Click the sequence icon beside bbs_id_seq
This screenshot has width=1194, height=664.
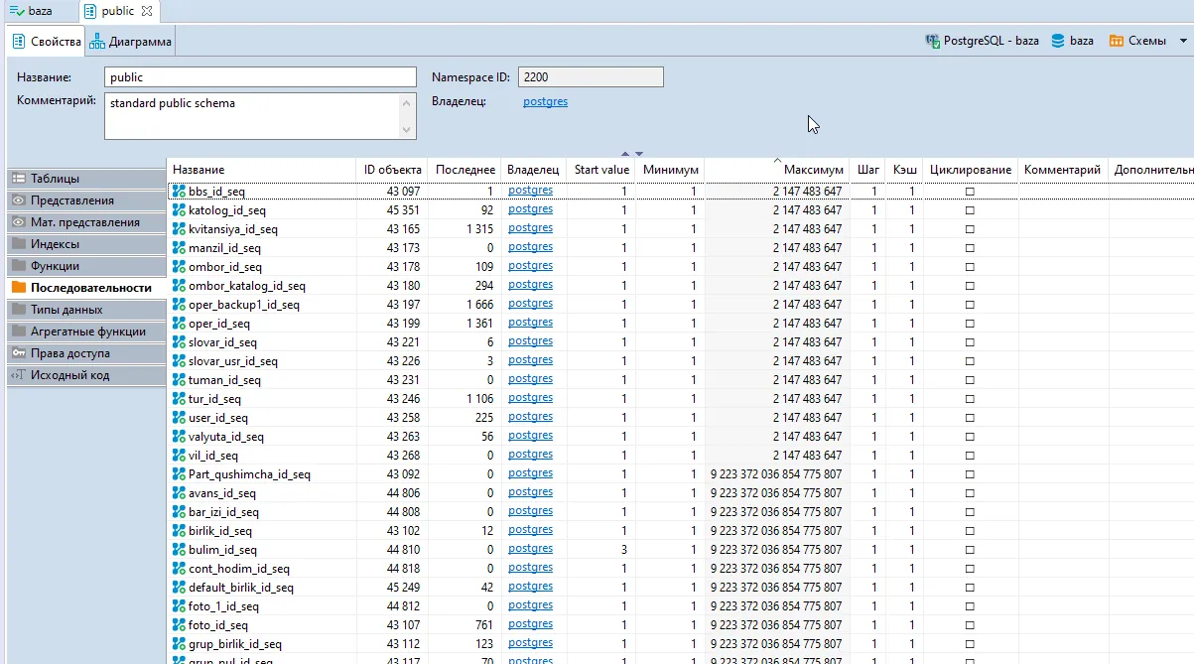pos(179,191)
